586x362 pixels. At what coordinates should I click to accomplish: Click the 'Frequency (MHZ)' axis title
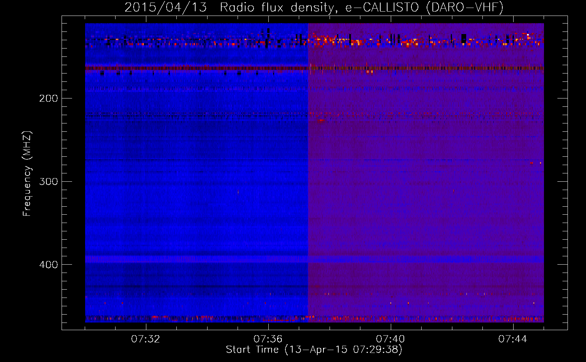click(x=27, y=173)
